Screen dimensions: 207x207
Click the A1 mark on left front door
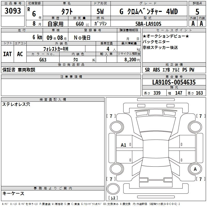123,145
